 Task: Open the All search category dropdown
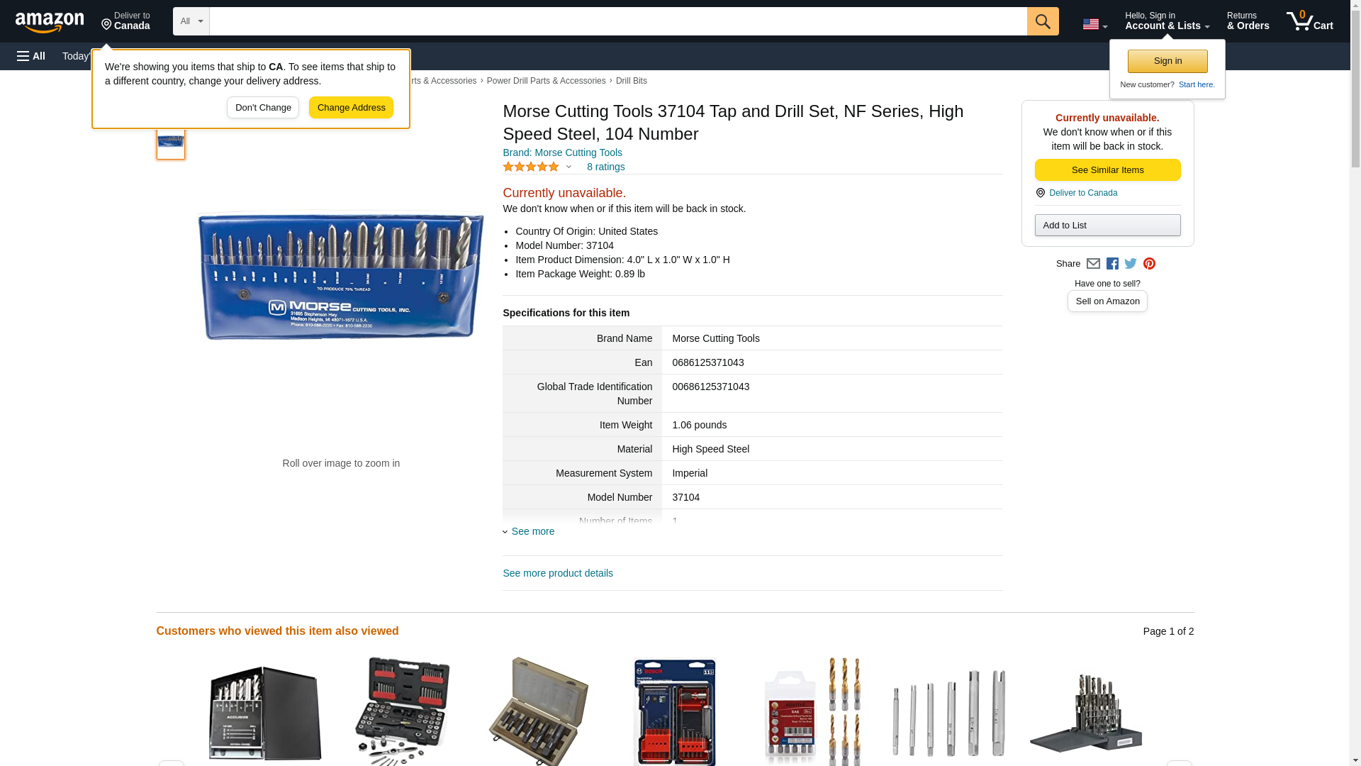tap(191, 21)
